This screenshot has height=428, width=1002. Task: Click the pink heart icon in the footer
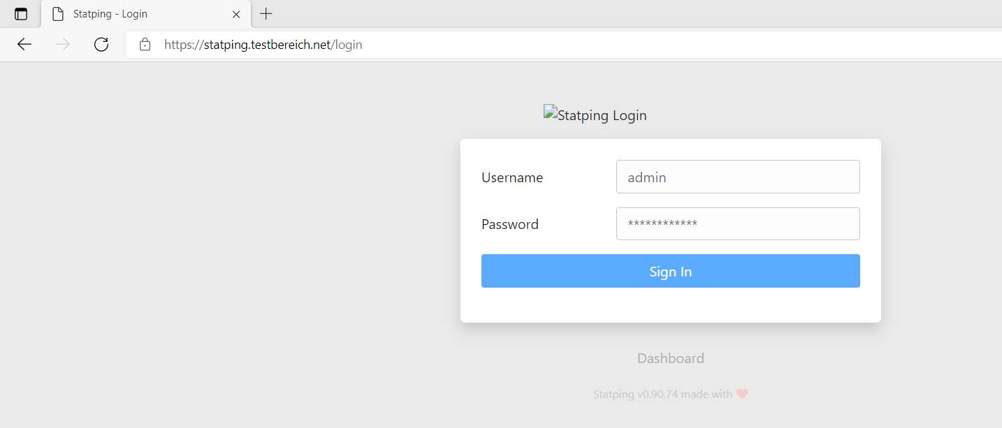pyautogui.click(x=742, y=394)
